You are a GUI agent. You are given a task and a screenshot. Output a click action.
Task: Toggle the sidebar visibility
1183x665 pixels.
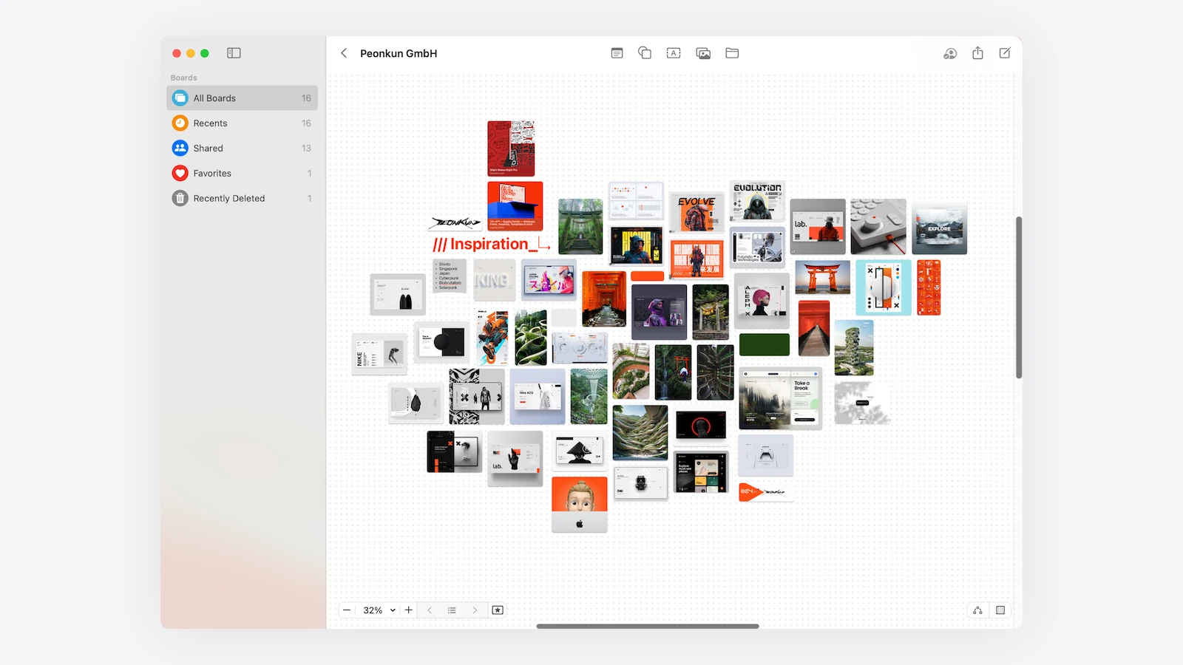[234, 53]
